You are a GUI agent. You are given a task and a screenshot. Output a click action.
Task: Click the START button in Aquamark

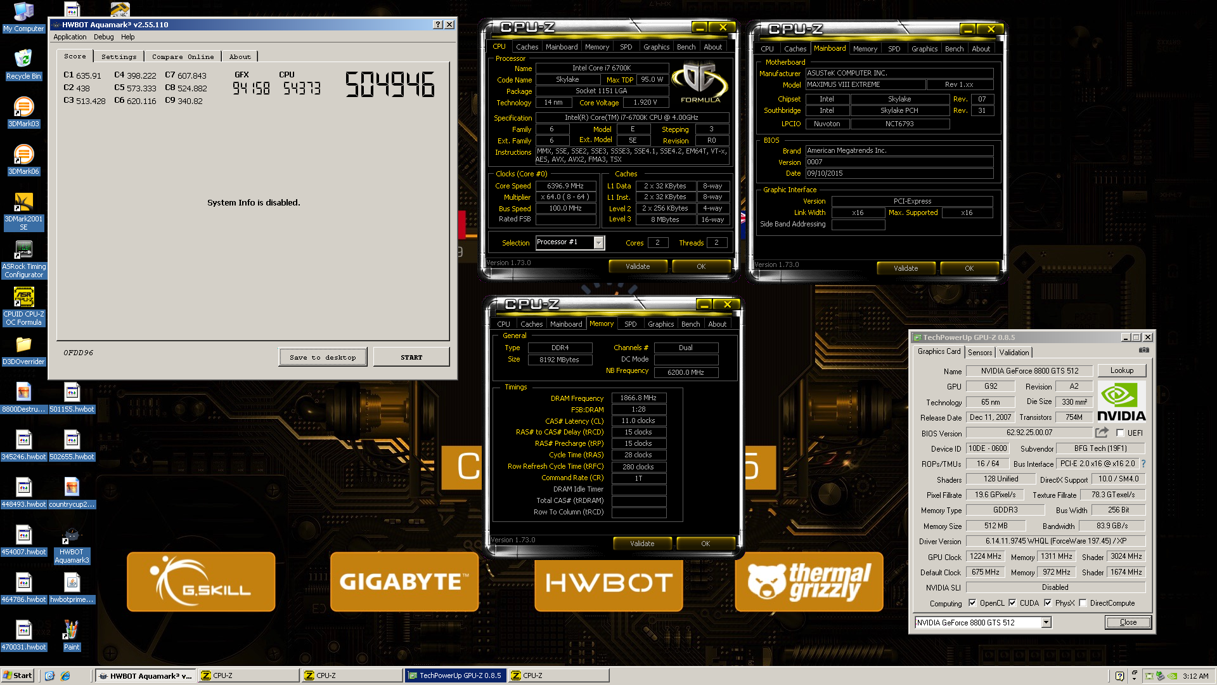[411, 357]
